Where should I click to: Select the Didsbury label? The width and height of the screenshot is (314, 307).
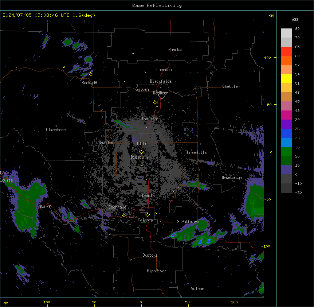[140, 157]
